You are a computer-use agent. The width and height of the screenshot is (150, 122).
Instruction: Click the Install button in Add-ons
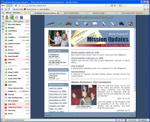(x=8, y=21)
